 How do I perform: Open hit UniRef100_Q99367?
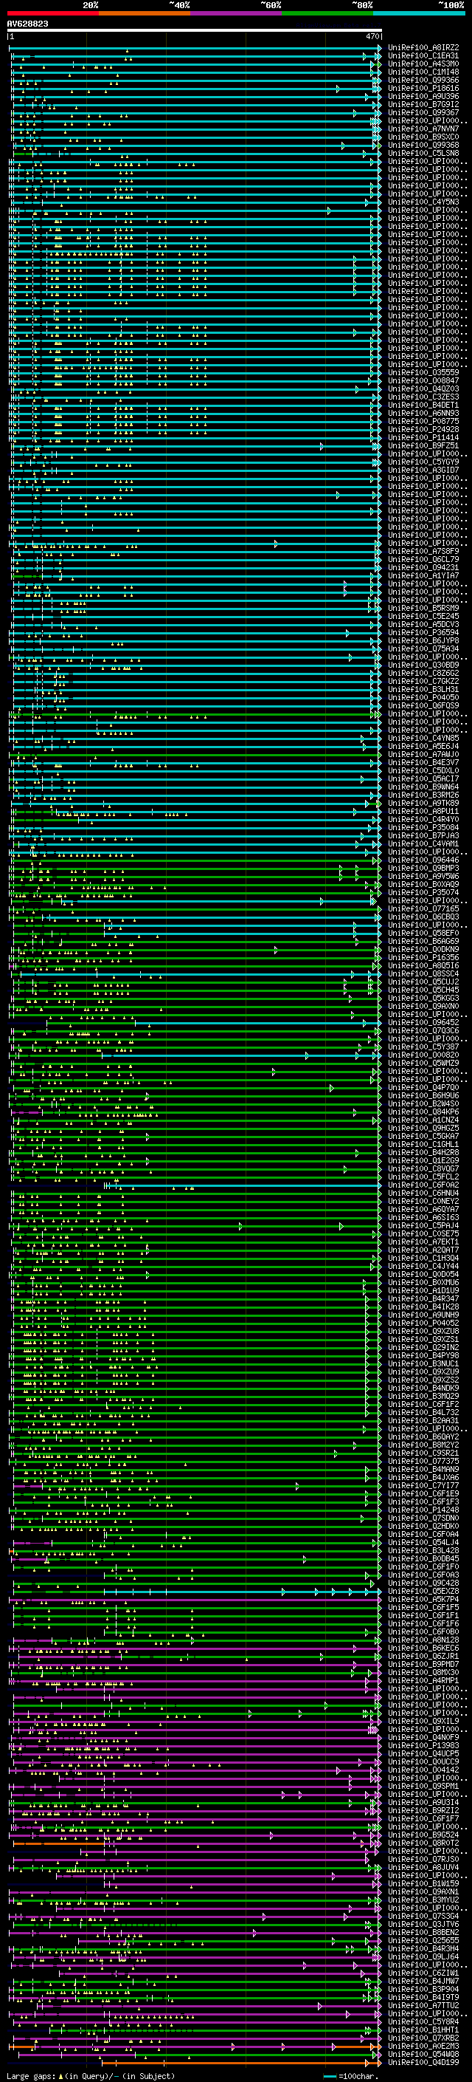[x=423, y=112]
